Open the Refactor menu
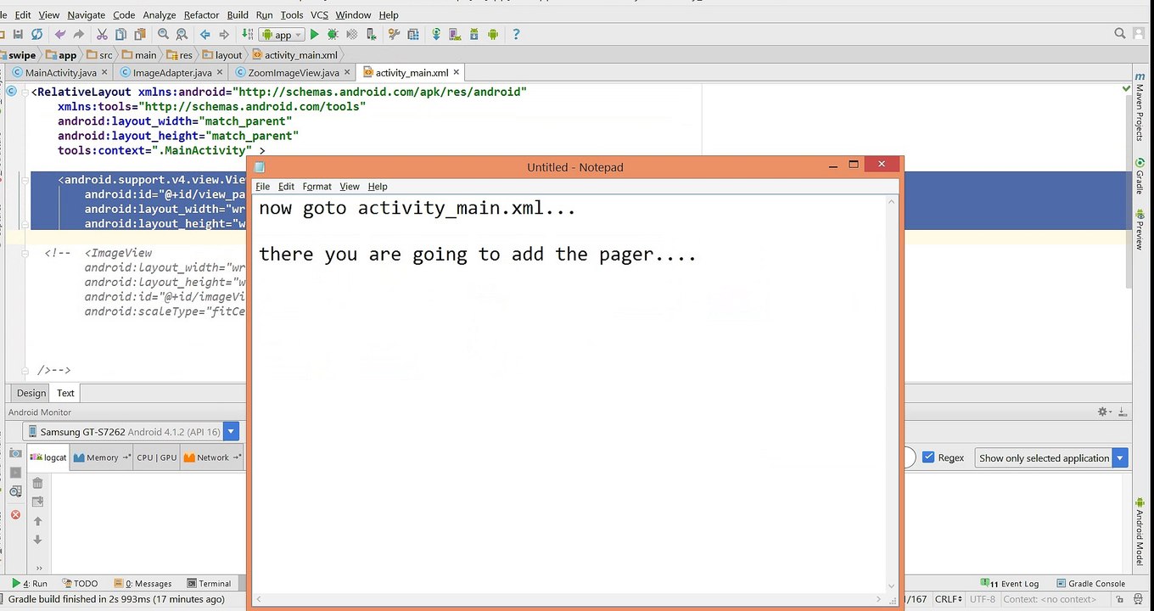The width and height of the screenshot is (1154, 611). pyautogui.click(x=201, y=15)
